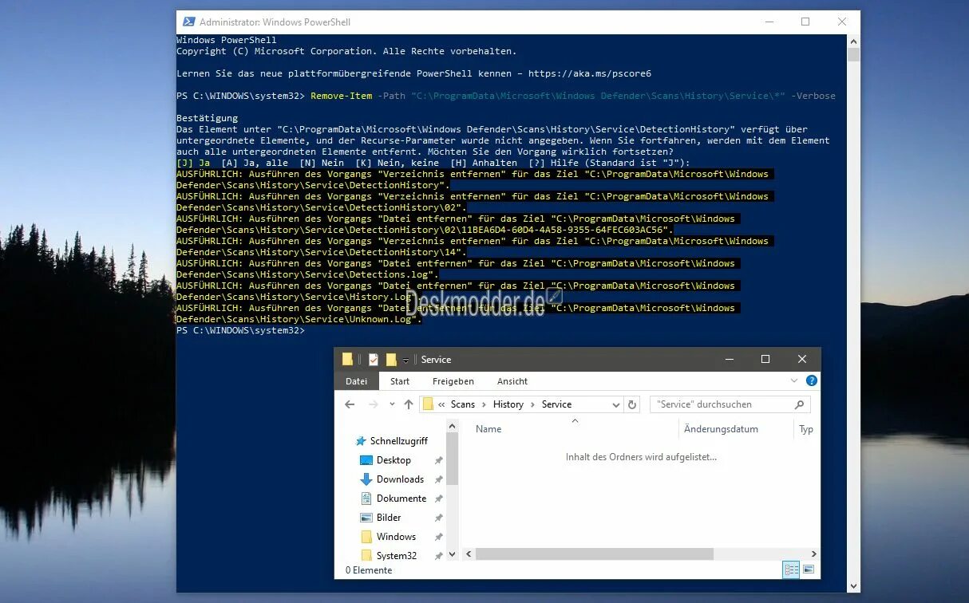Click the pin icon next to Bilder
The height and width of the screenshot is (603, 969).
pyautogui.click(x=438, y=518)
